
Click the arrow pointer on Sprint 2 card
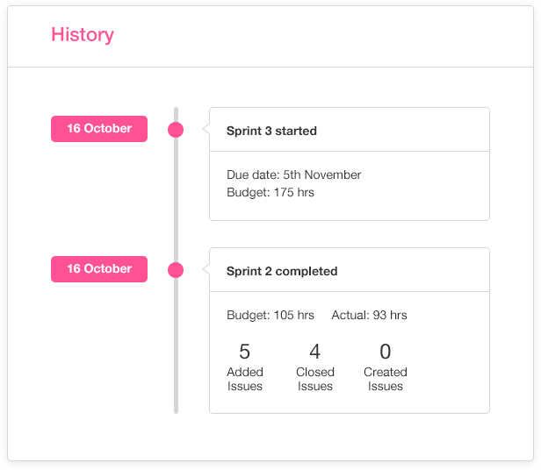point(206,270)
